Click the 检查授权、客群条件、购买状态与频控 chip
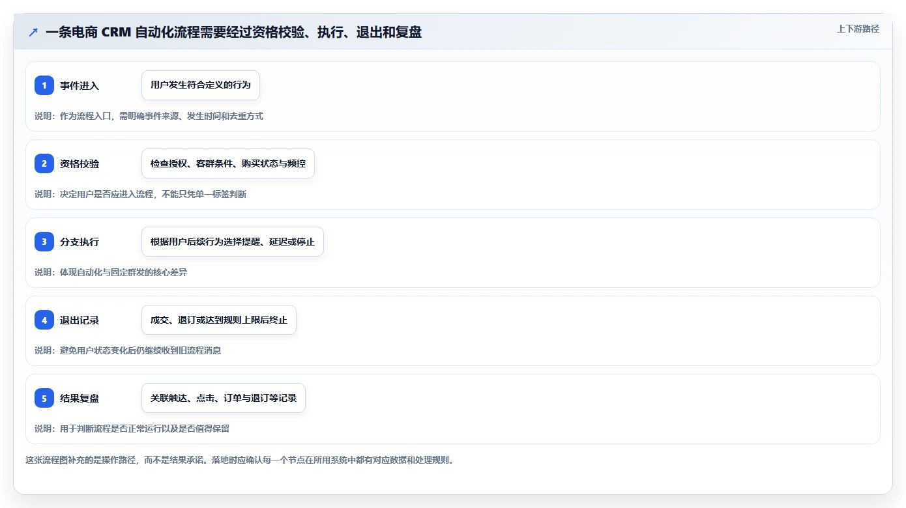The width and height of the screenshot is (906, 508). [228, 163]
